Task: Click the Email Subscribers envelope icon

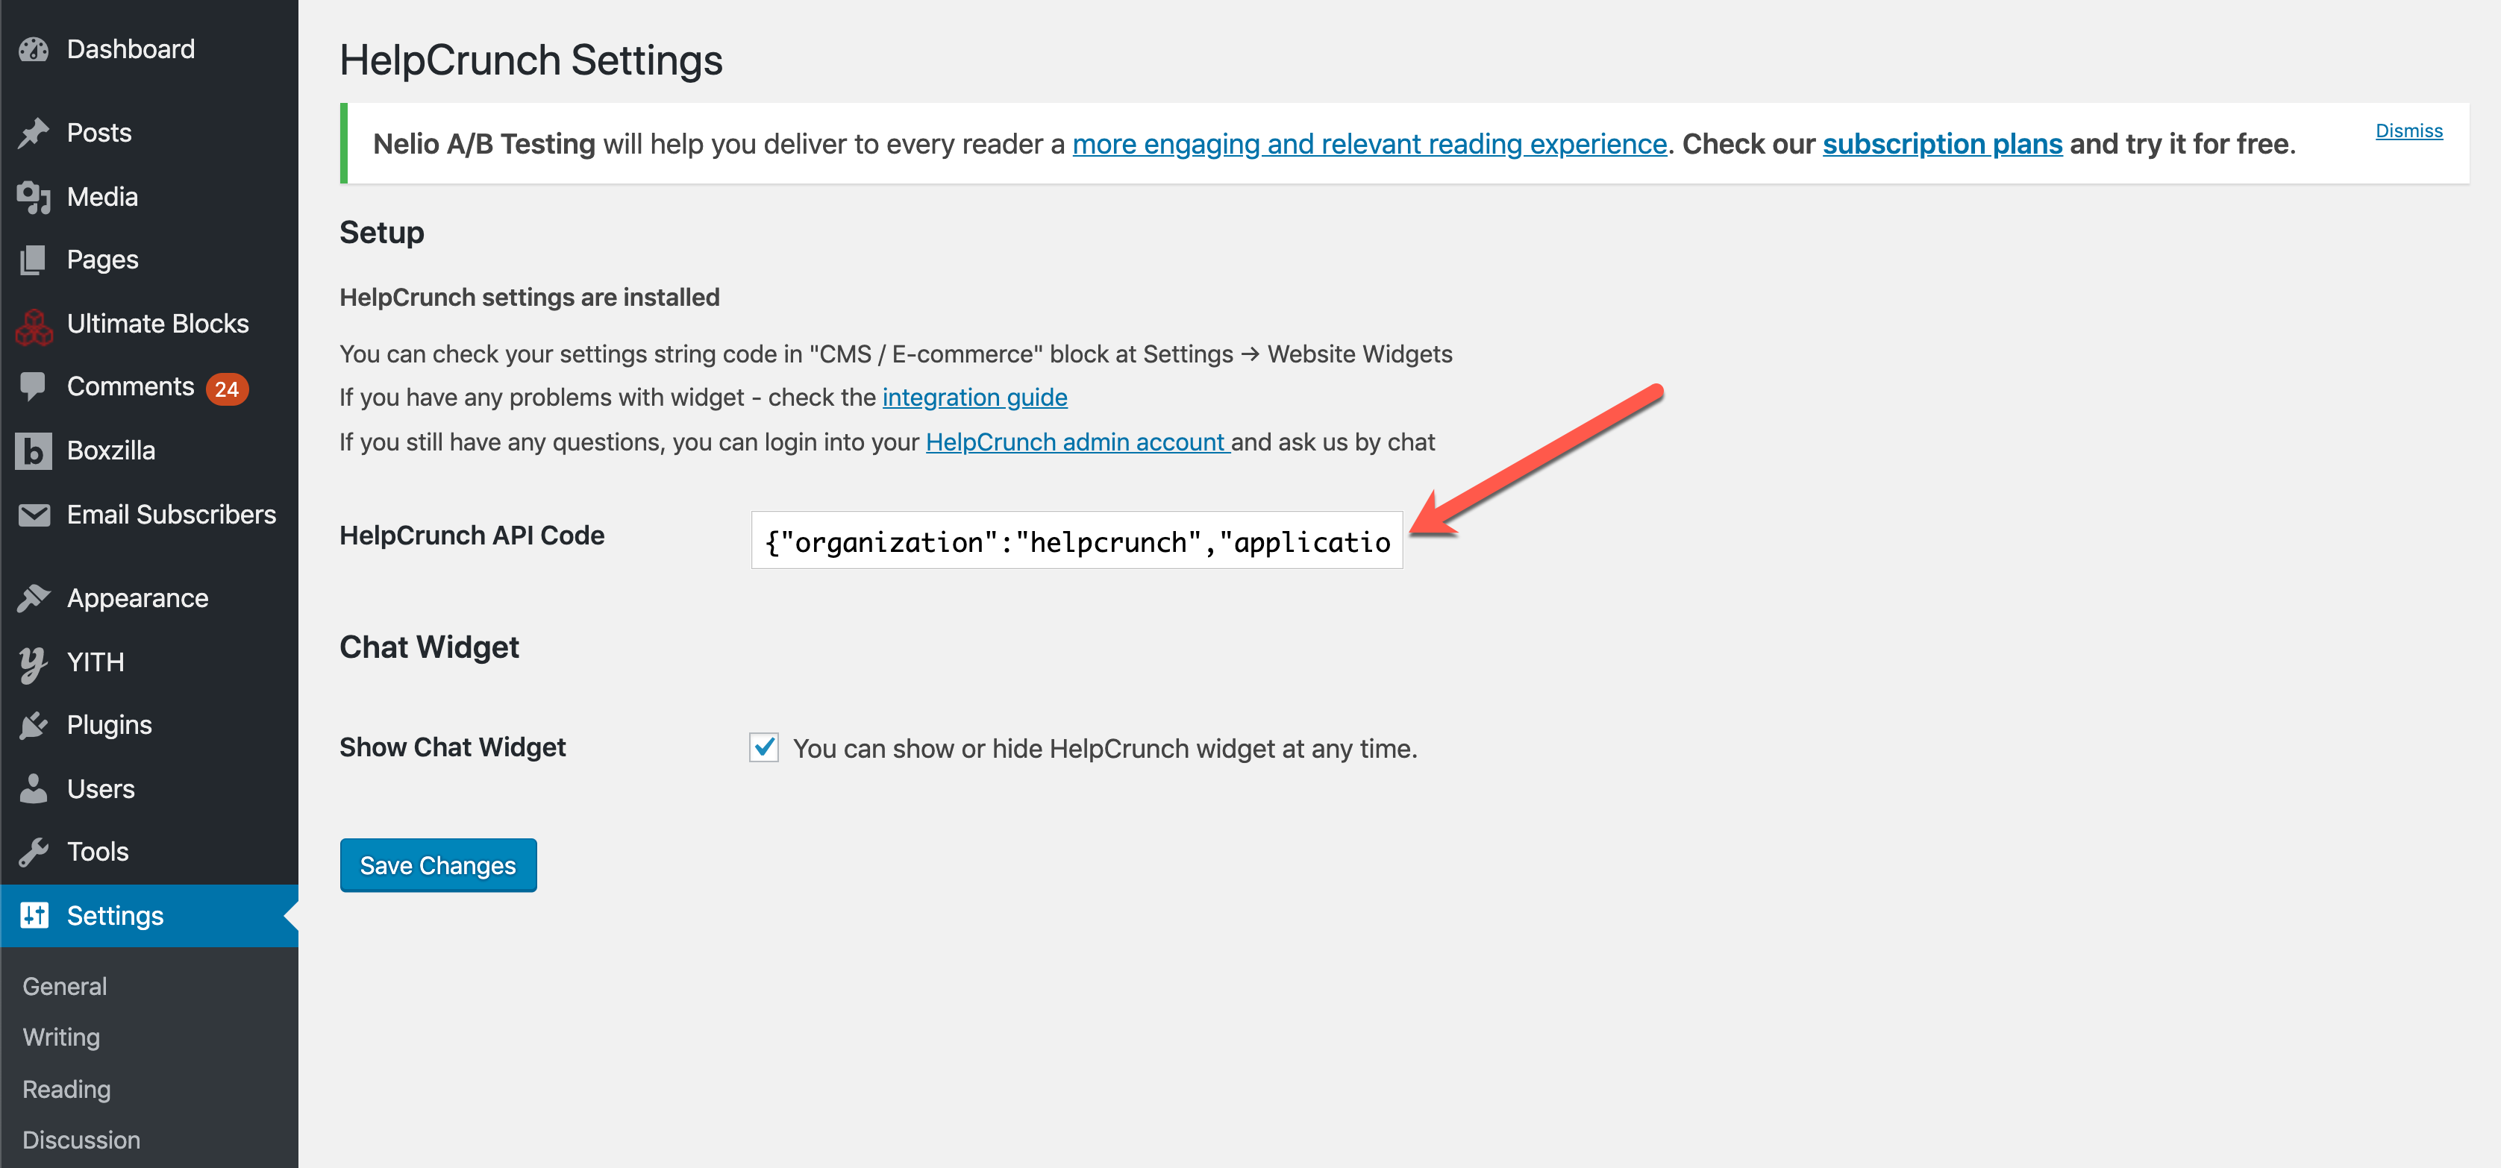Action: click(x=34, y=515)
